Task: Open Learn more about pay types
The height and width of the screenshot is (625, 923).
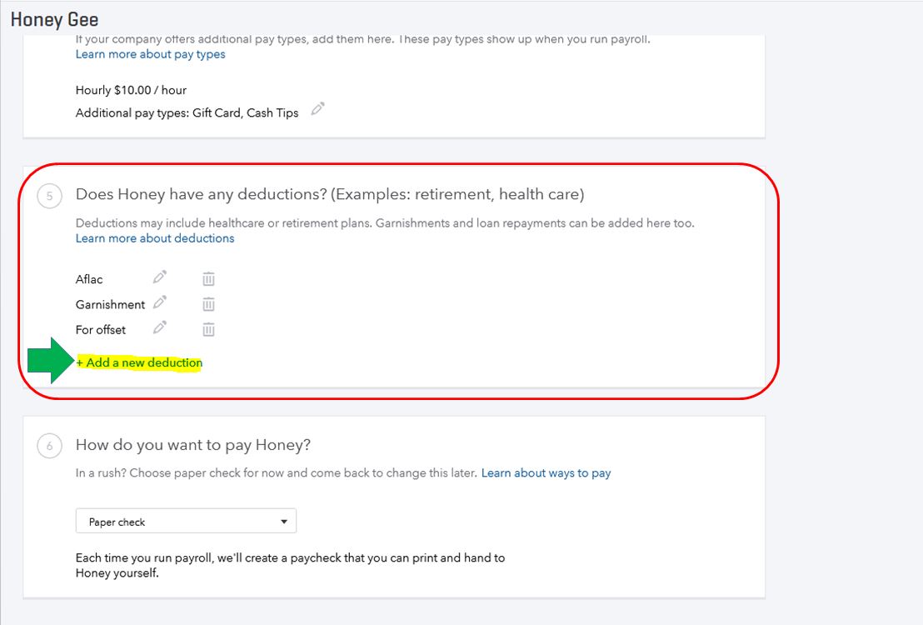Action: click(x=150, y=54)
